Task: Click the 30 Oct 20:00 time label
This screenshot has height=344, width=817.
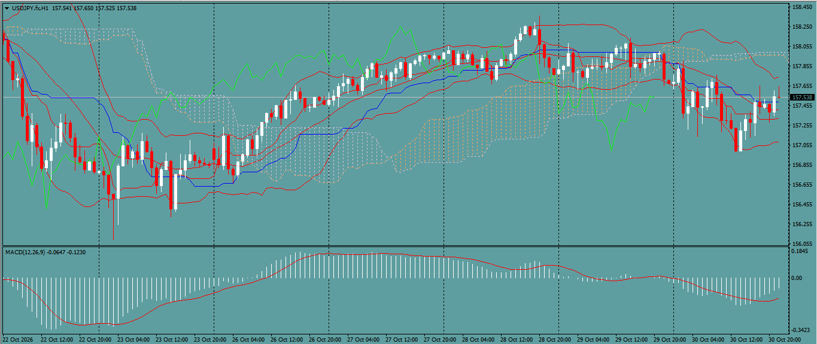Action: [x=784, y=339]
